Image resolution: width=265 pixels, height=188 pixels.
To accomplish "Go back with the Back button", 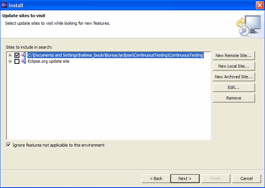I will click(x=156, y=178).
